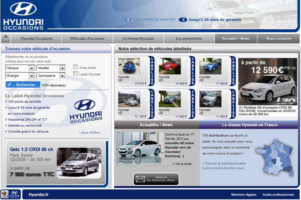This screenshot has height=200, width=301.
Task: Follow the 'plus d'infos' link
Action: tap(89, 132)
